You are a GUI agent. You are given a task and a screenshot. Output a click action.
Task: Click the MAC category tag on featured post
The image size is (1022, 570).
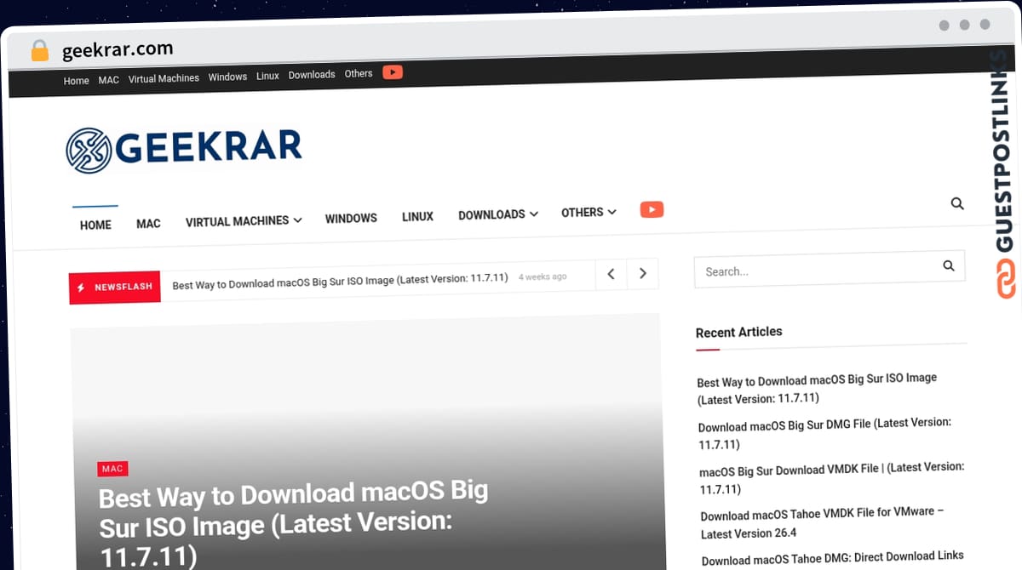[x=112, y=469]
